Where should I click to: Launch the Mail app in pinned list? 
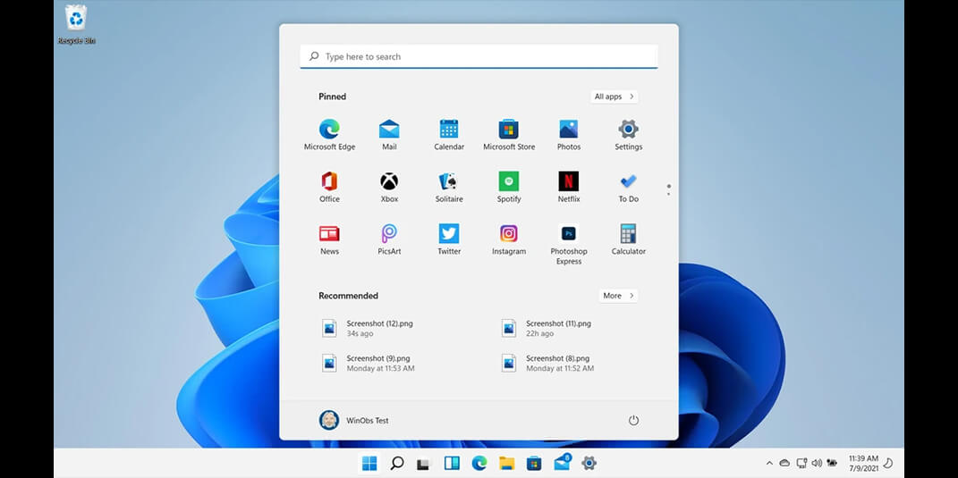[x=389, y=136]
